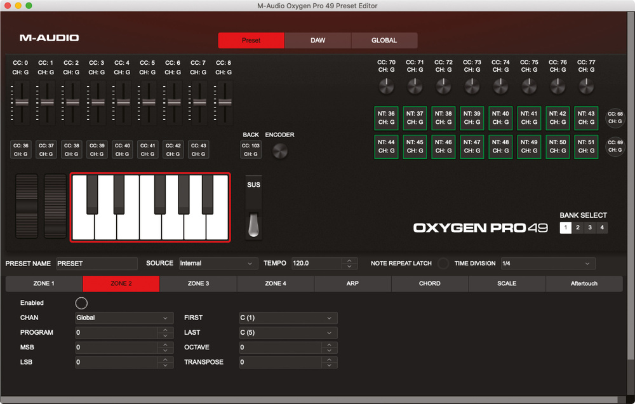Select the CC: 75 knob

(x=529, y=86)
